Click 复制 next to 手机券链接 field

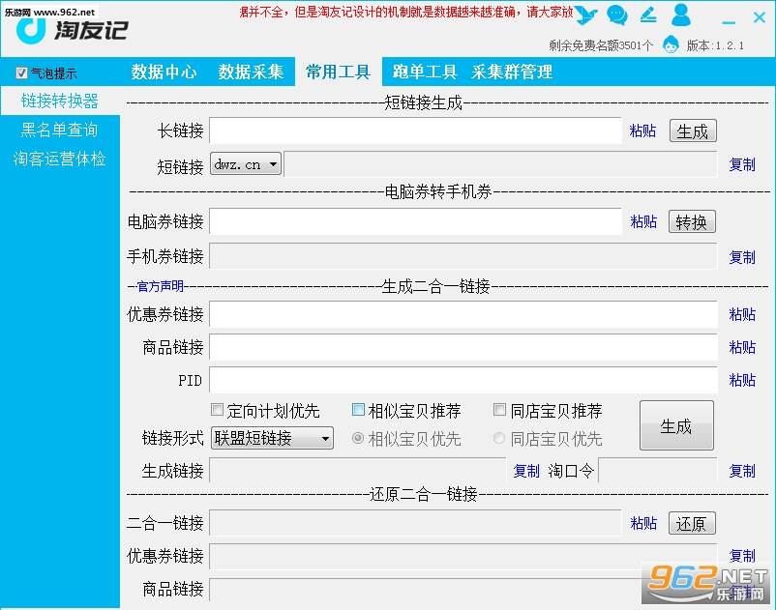click(x=742, y=257)
